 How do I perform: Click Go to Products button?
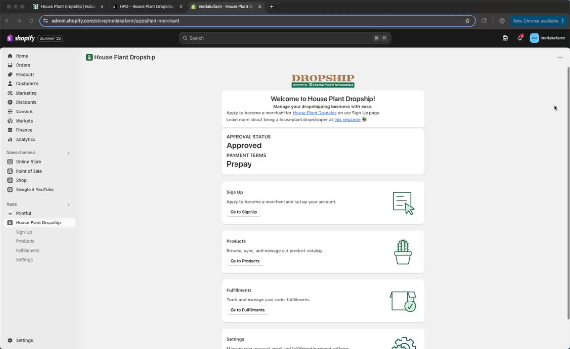[x=245, y=261]
